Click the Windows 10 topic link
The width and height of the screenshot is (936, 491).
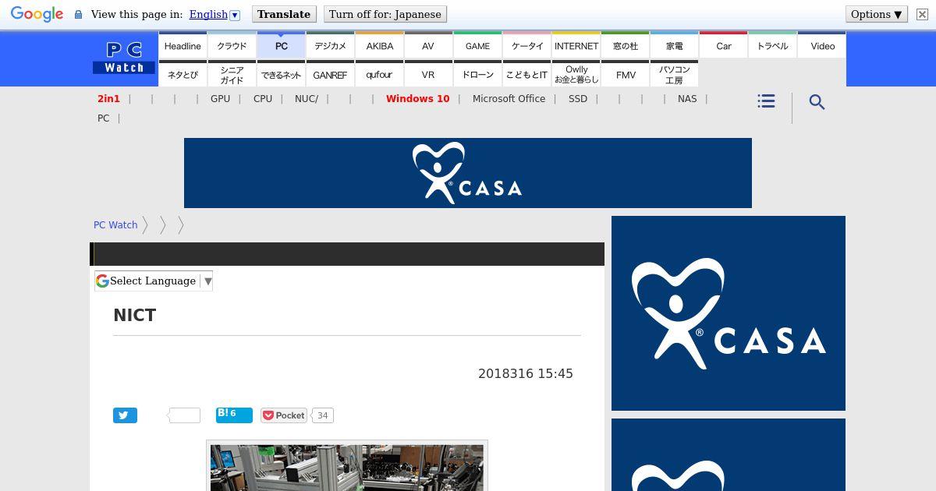[x=417, y=99]
